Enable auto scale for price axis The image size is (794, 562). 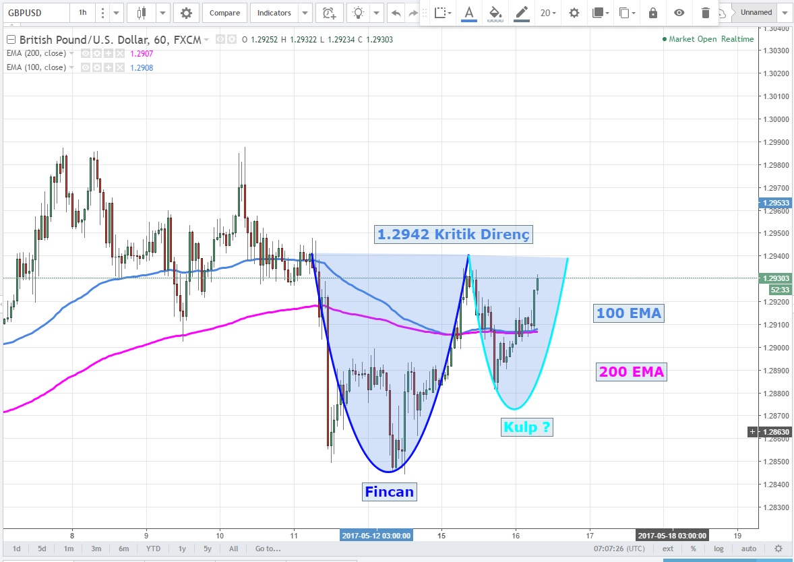coord(749,549)
